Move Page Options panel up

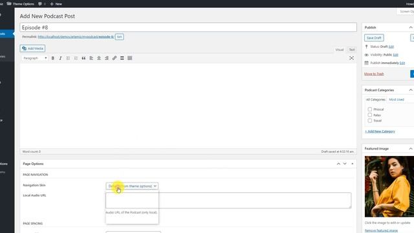click(x=338, y=164)
